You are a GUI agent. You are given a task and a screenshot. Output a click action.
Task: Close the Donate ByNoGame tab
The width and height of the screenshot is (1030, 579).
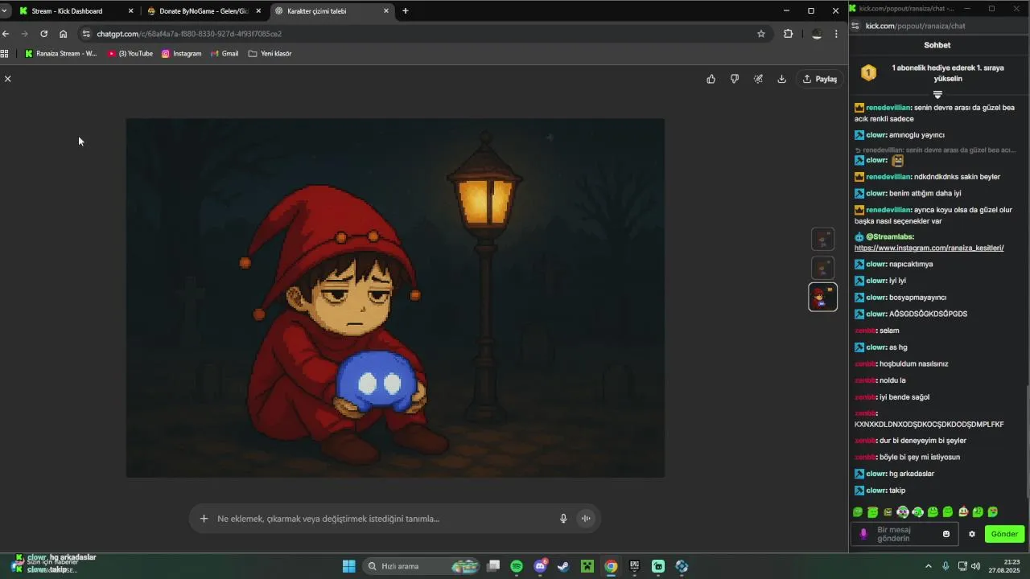tap(258, 11)
